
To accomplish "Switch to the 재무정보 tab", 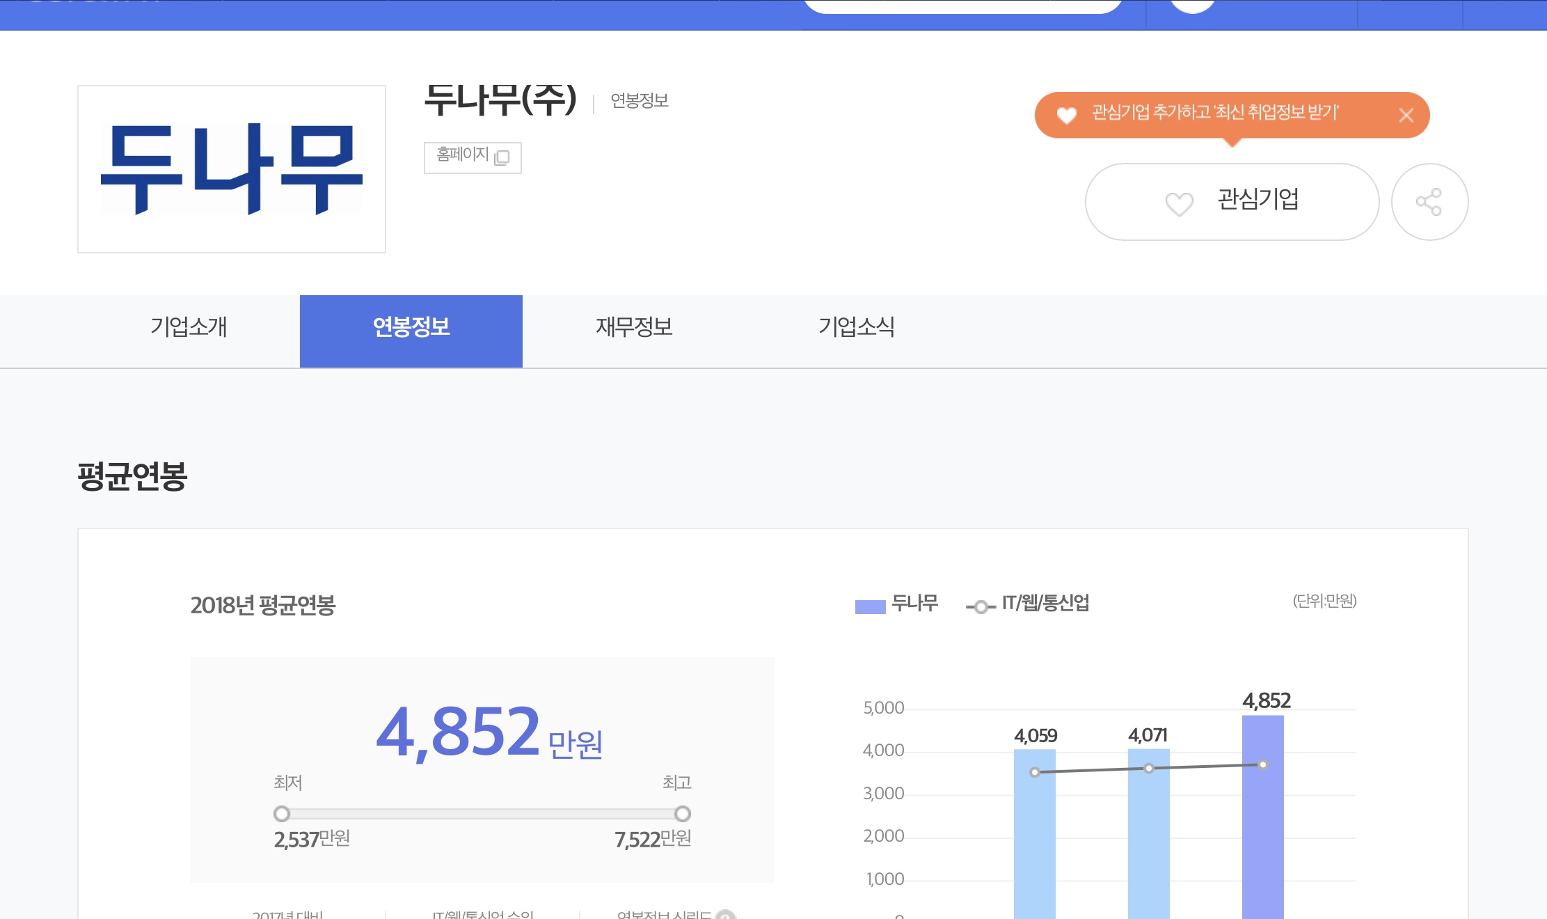I will tap(633, 327).
